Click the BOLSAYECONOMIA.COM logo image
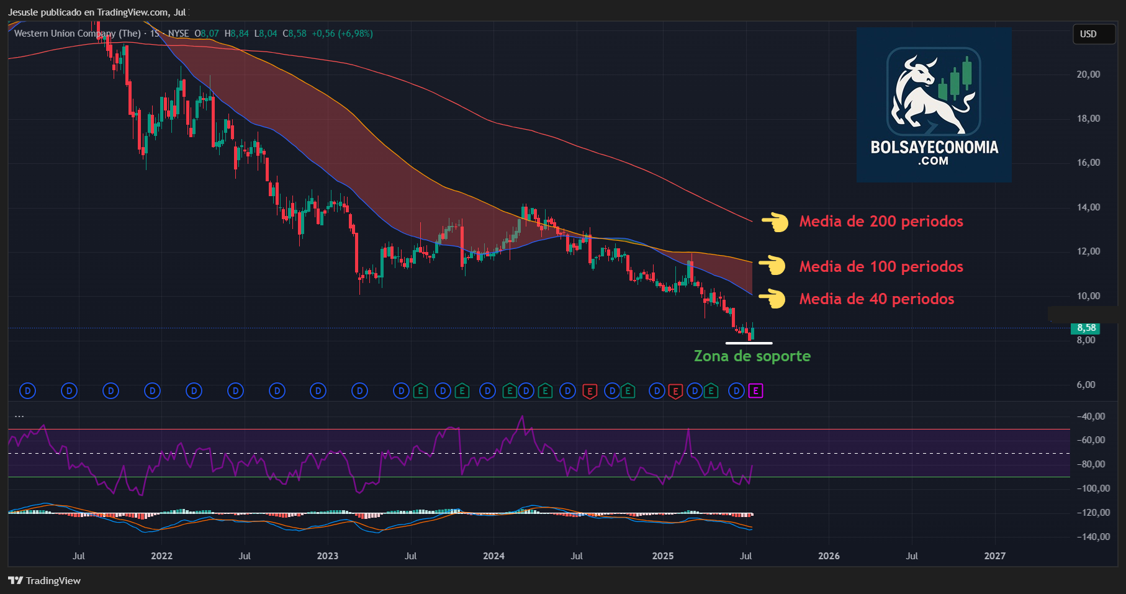Image resolution: width=1126 pixels, height=594 pixels. tap(934, 104)
